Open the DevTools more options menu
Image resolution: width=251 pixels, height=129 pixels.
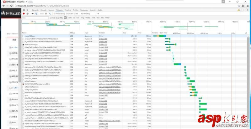pos(244,10)
